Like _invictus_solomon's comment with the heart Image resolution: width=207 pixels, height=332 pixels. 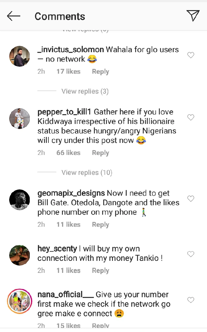(191, 55)
